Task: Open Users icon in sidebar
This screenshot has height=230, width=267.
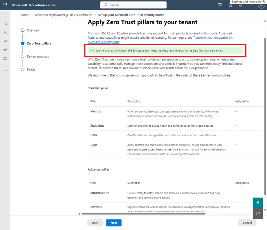Action: click(5, 33)
